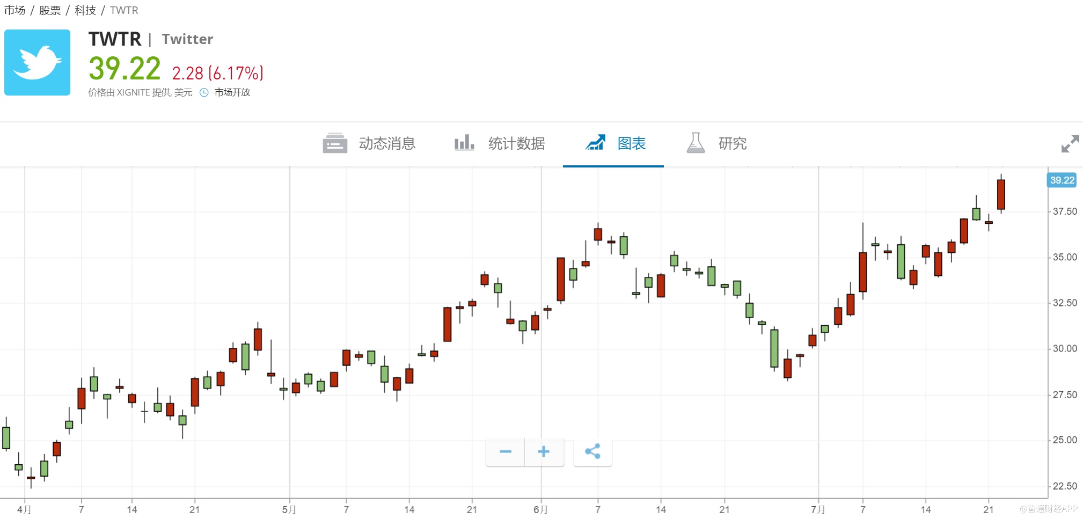
Task: Click the Twitter bird logo
Action: point(37,62)
